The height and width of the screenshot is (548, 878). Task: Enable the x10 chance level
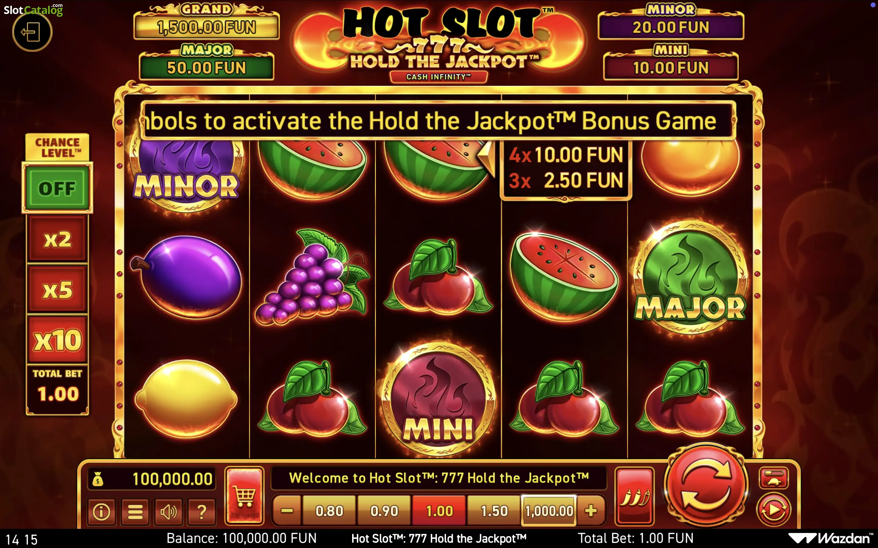click(x=57, y=339)
